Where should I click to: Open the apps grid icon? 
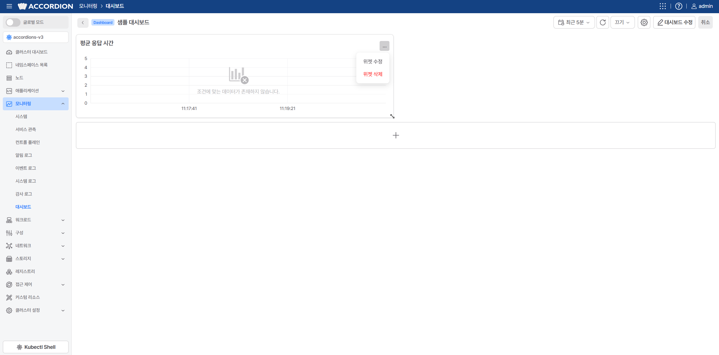pyautogui.click(x=662, y=6)
